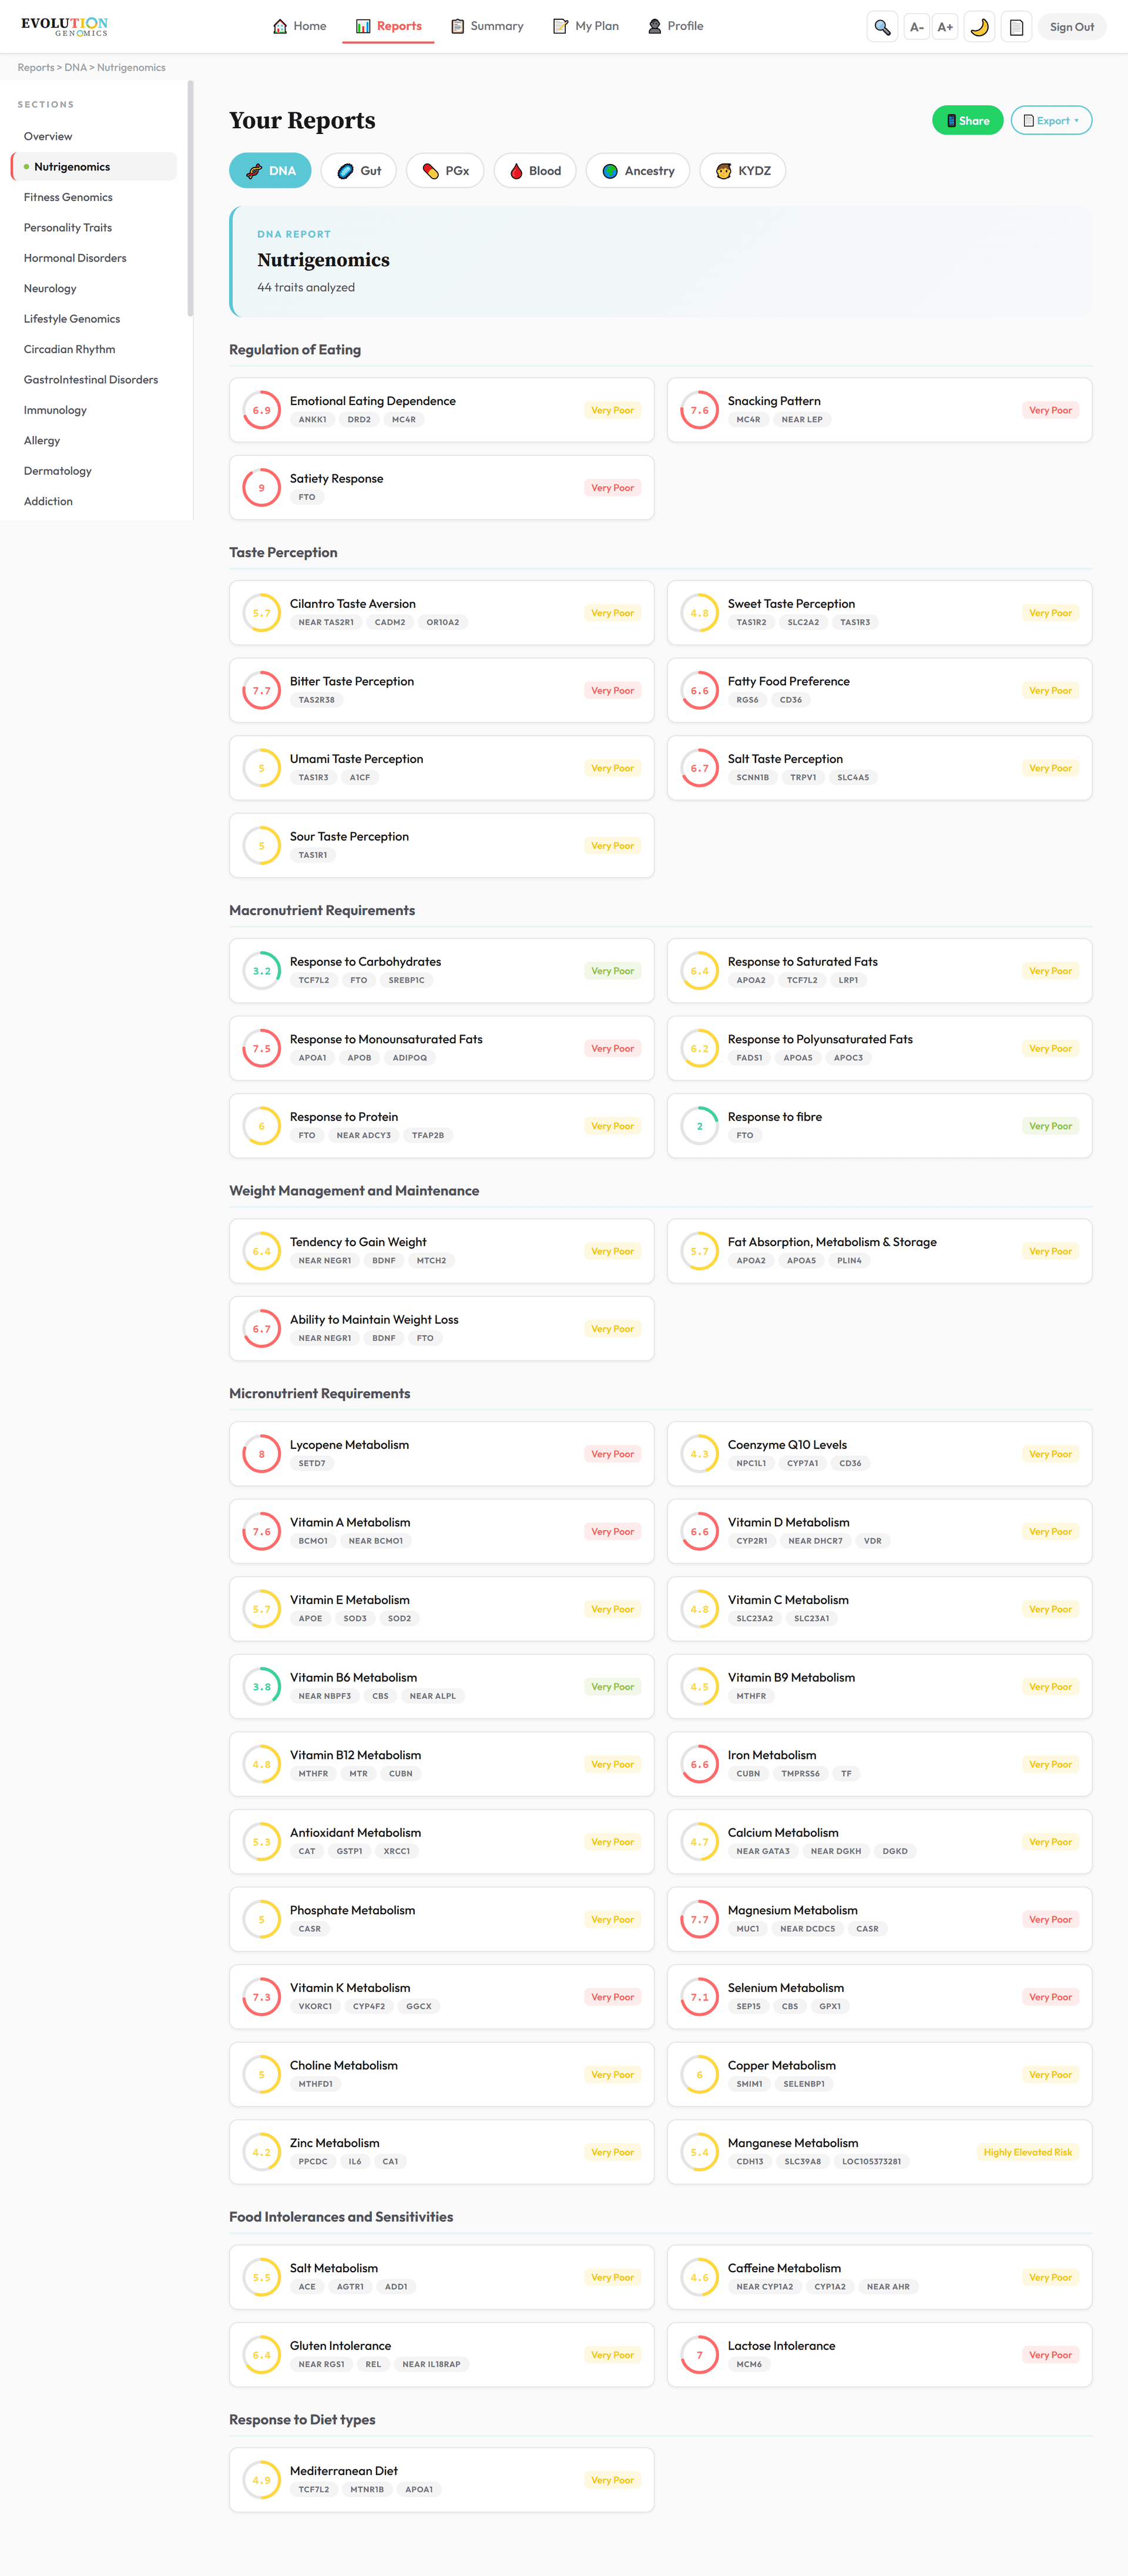Toggle dark mode with moon icon
Viewport: 1128px width, 2576px height.
980,27
